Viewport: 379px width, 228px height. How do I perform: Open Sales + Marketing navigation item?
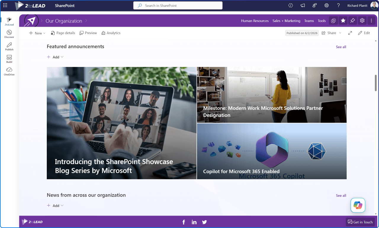pyautogui.click(x=286, y=21)
